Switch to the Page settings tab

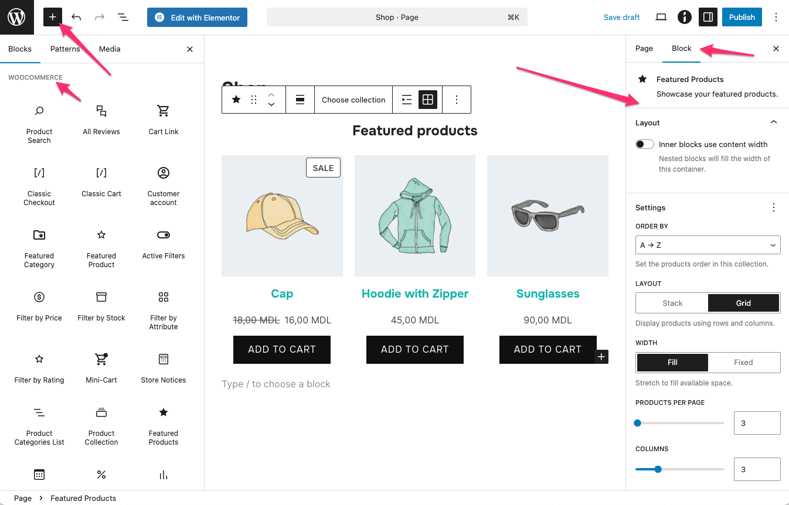(644, 49)
